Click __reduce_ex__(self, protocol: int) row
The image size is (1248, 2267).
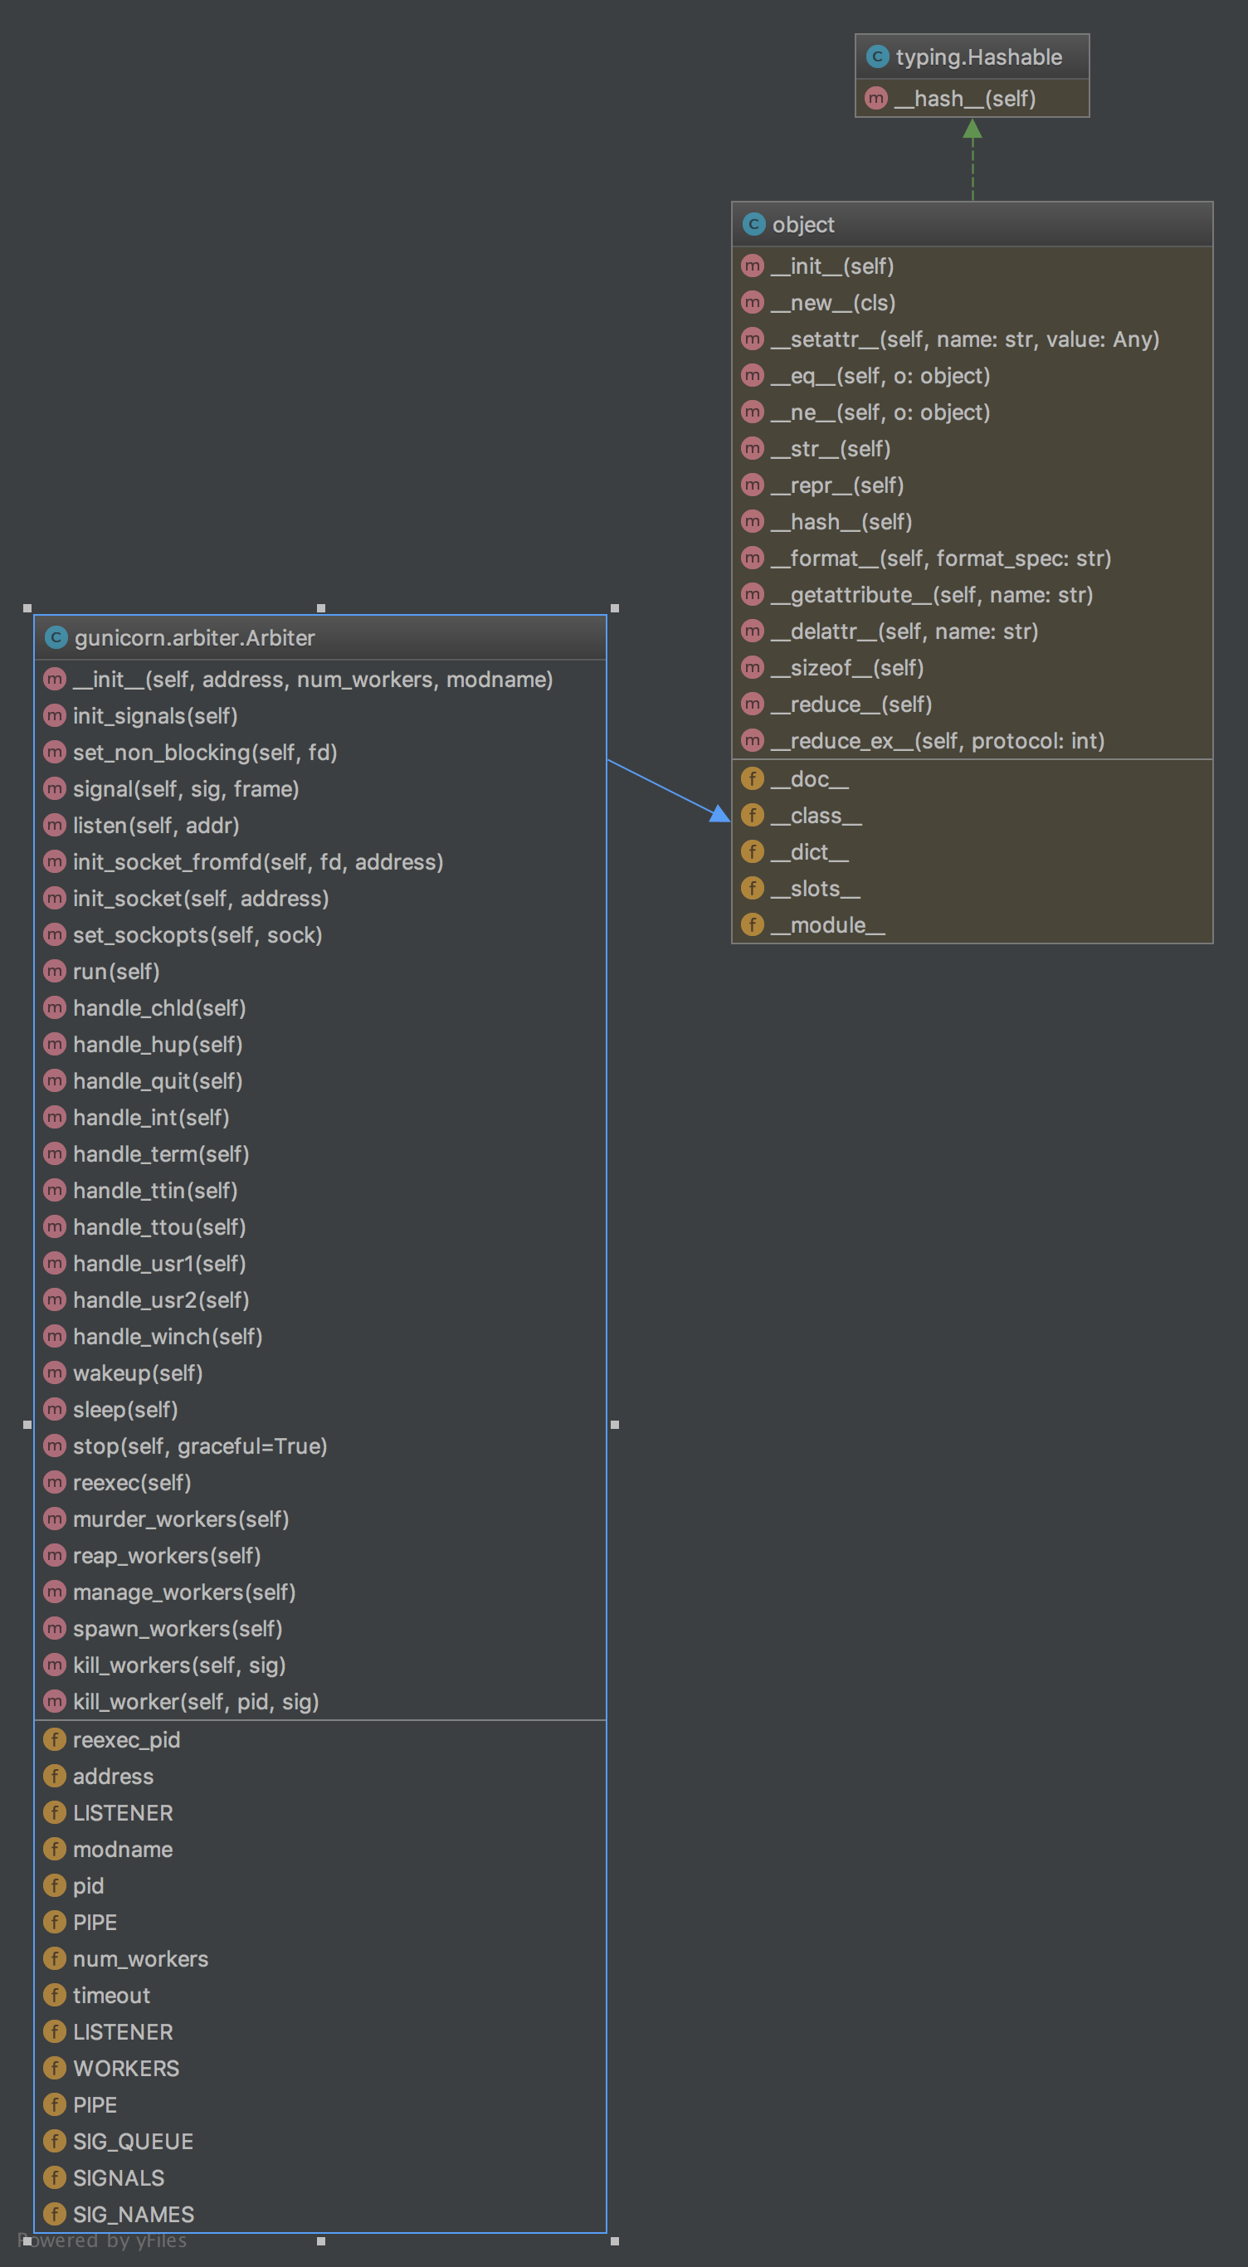[x=973, y=741]
